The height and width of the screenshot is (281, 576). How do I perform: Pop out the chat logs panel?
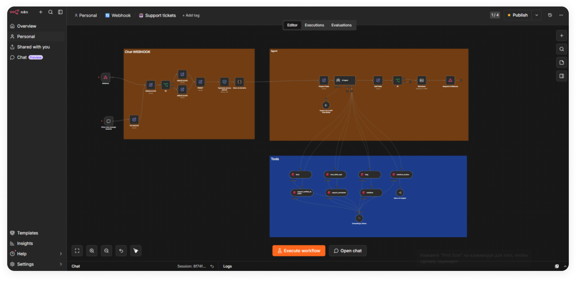click(557, 266)
